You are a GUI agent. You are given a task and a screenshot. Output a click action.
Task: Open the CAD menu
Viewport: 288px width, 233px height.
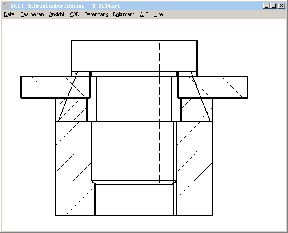pyautogui.click(x=75, y=14)
